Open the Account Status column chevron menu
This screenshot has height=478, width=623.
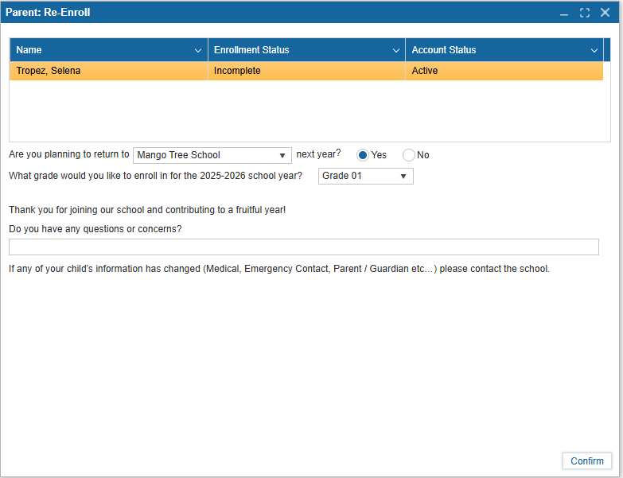click(x=594, y=50)
